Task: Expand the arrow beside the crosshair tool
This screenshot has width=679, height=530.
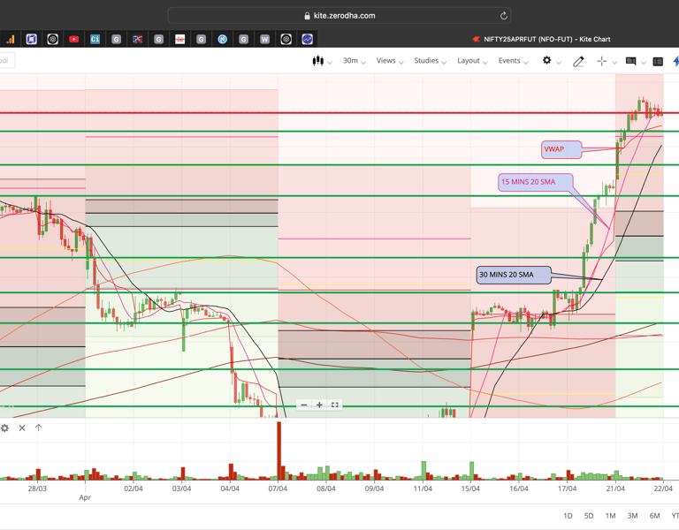Action: 614,63
